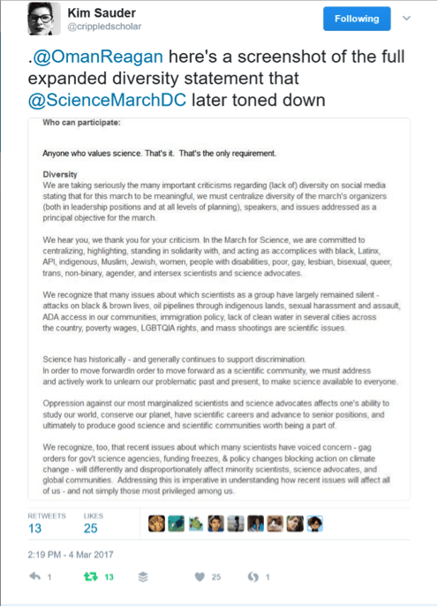The width and height of the screenshot is (438, 607).
Task: Open the @ScienceMarchDC mention link
Action: click(x=107, y=100)
